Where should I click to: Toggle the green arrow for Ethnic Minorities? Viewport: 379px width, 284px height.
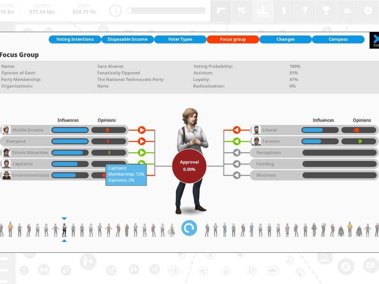tap(142, 152)
